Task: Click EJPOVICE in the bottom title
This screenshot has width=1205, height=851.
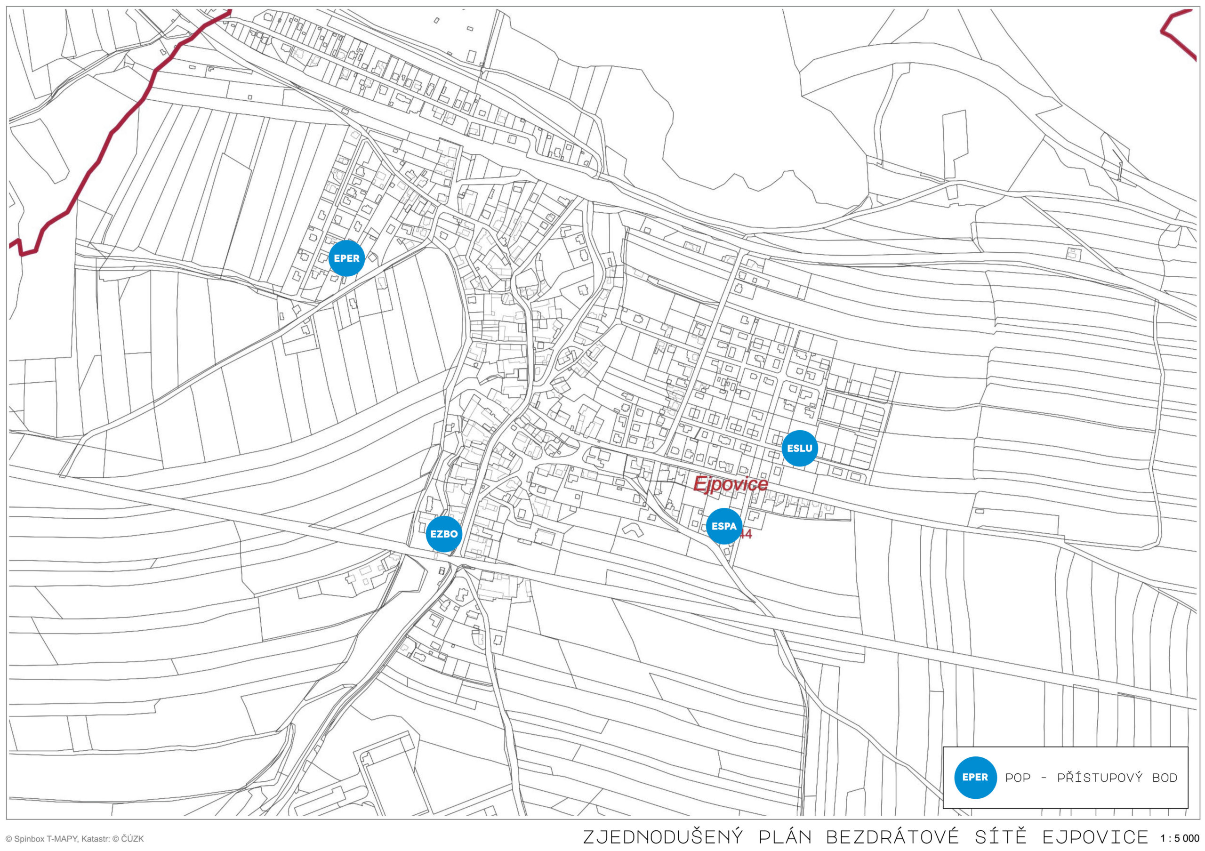Action: click(x=1095, y=836)
